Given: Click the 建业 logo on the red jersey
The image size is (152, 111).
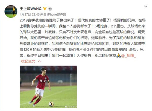Looking at the screenshot, I should pos(43,81).
